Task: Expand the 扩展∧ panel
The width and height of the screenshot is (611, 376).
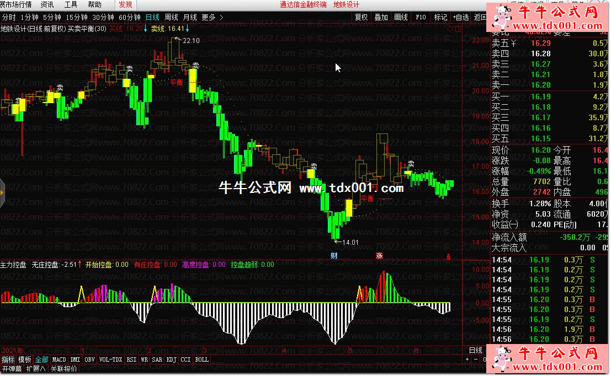Action: pos(36,369)
